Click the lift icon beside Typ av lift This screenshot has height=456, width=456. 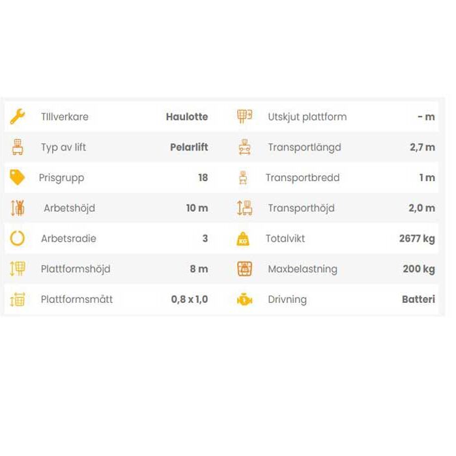[18, 147]
